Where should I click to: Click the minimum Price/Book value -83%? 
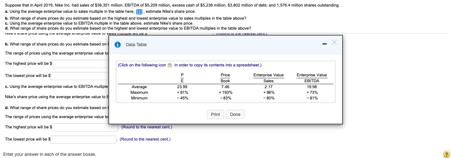coord(225,98)
